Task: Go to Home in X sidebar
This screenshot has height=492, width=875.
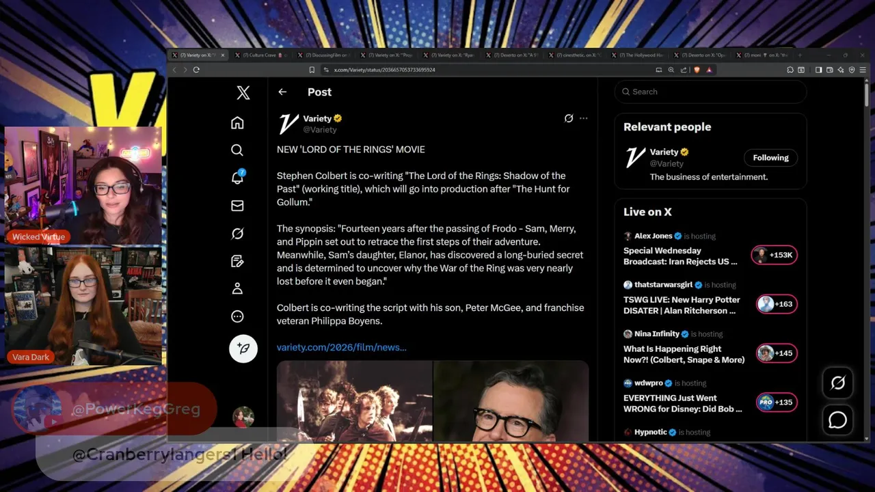Action: [x=237, y=123]
